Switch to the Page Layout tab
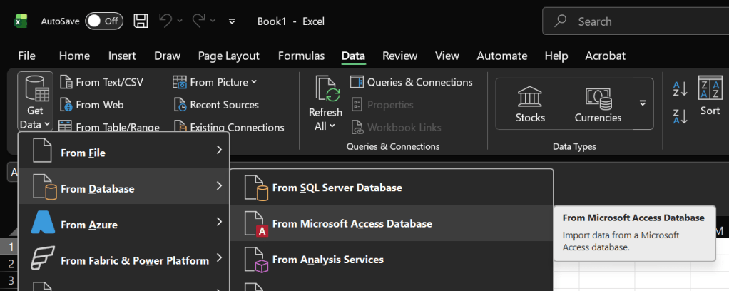Viewport: 729px width, 291px height. (229, 56)
